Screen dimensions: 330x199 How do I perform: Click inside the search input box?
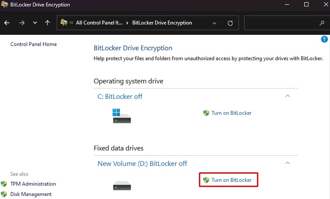(x=279, y=23)
